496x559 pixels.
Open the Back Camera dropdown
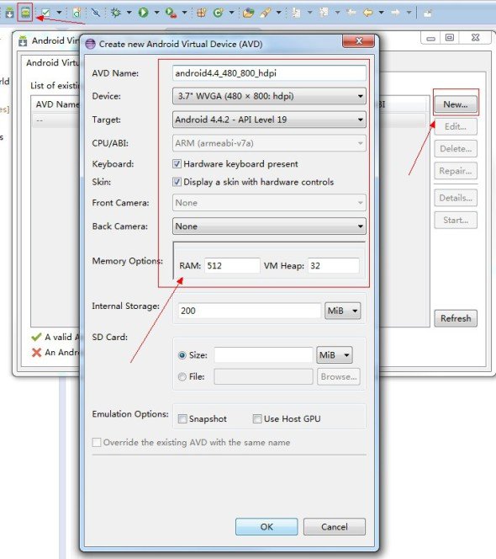269,226
